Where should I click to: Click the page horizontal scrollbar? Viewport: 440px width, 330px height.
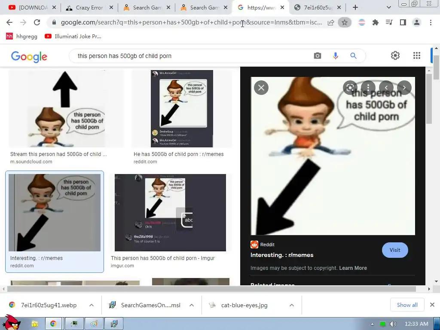pos(211,289)
